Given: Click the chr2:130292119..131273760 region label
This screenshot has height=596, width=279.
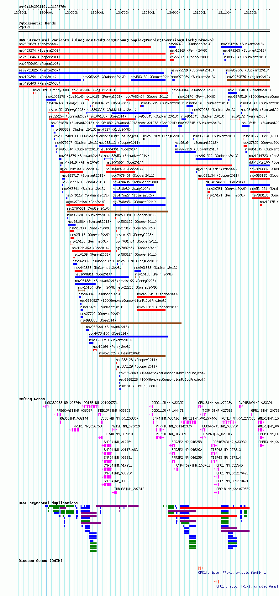Looking at the screenshot, I should tap(42, 7).
